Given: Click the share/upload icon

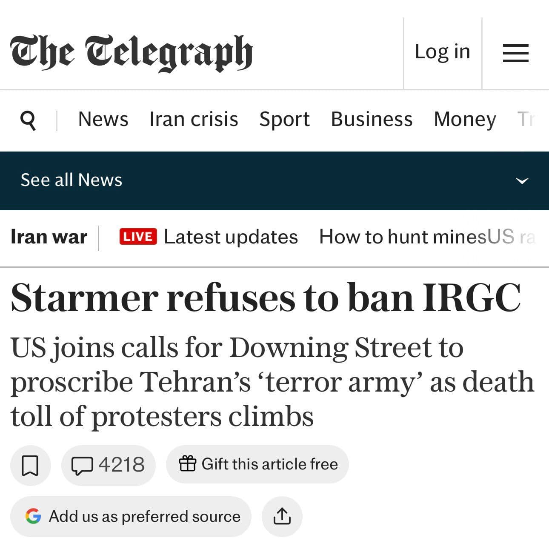Looking at the screenshot, I should (x=282, y=516).
